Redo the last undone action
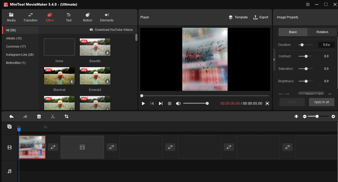The width and height of the screenshot is (338, 182). click(25, 116)
